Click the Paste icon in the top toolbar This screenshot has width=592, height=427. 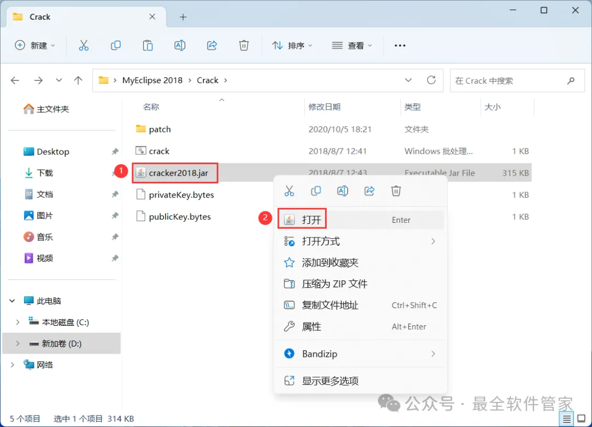147,45
